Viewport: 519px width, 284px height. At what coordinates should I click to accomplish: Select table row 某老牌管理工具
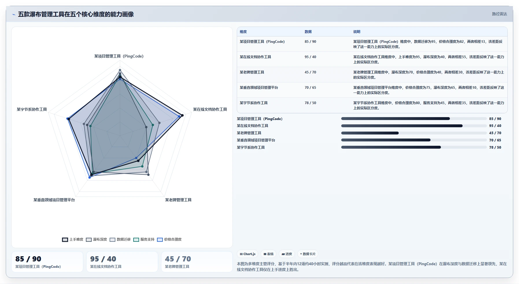[372, 75]
